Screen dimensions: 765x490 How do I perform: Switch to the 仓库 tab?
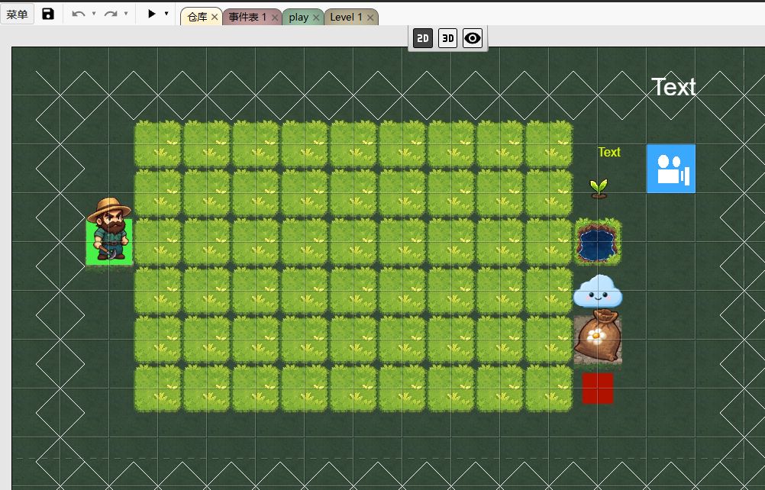click(197, 17)
